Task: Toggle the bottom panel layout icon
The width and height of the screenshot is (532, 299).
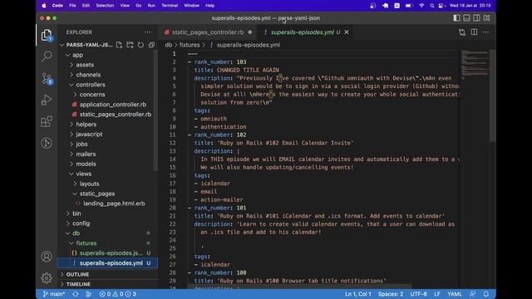Action: click(x=467, y=18)
